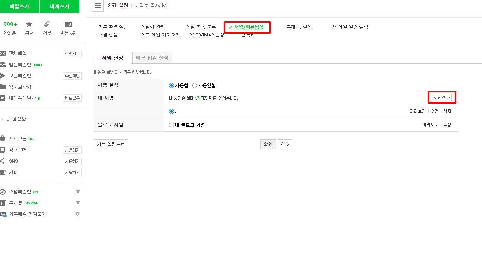Open 메일 자동 분류 settings
Viewport: 482px width, 254px height.
[x=201, y=27]
